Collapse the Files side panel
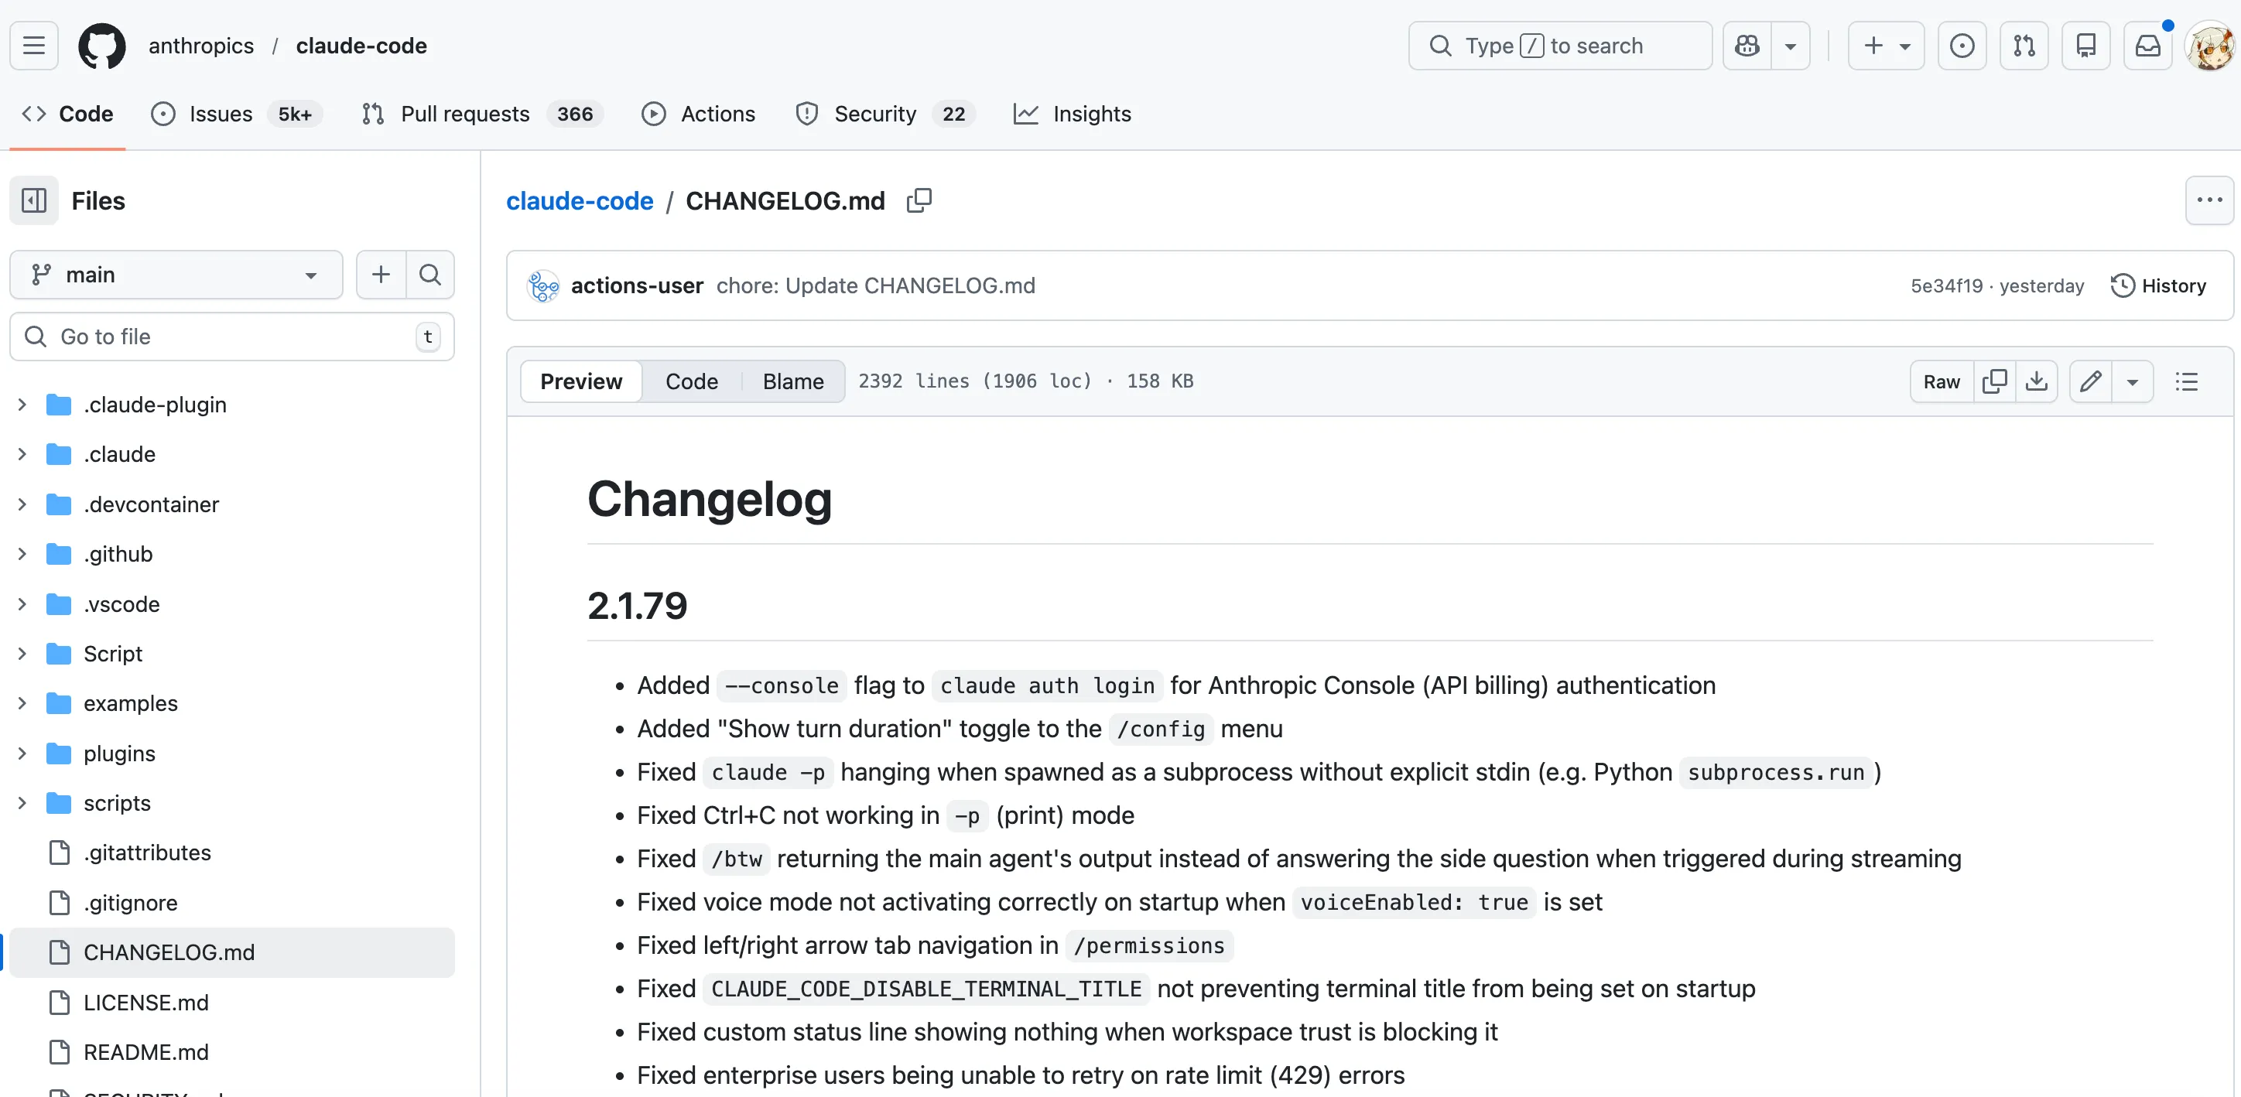The height and width of the screenshot is (1097, 2241). coord(34,201)
